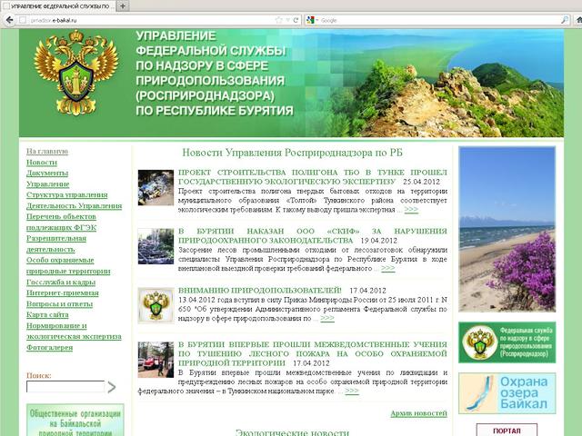This screenshot has height=436, width=582.
Task: Click the Home icon in browser toolbar
Action: tap(578, 20)
